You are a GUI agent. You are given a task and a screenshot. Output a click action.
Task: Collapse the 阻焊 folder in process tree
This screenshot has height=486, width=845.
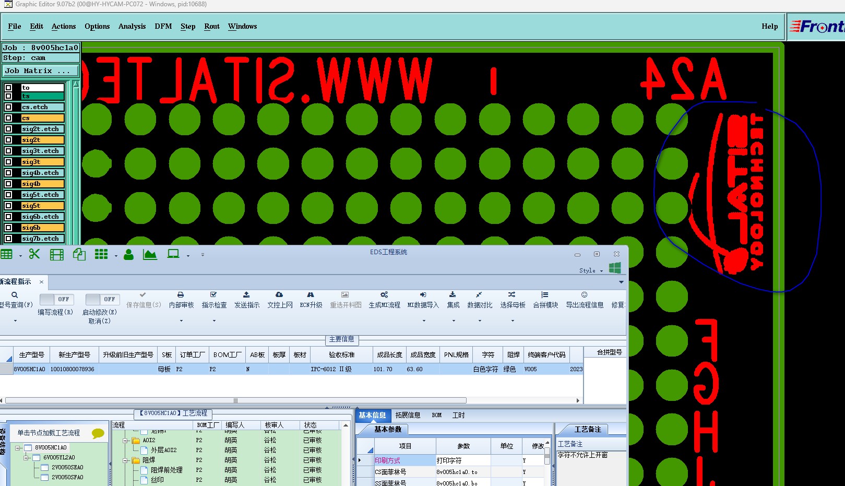tap(125, 460)
